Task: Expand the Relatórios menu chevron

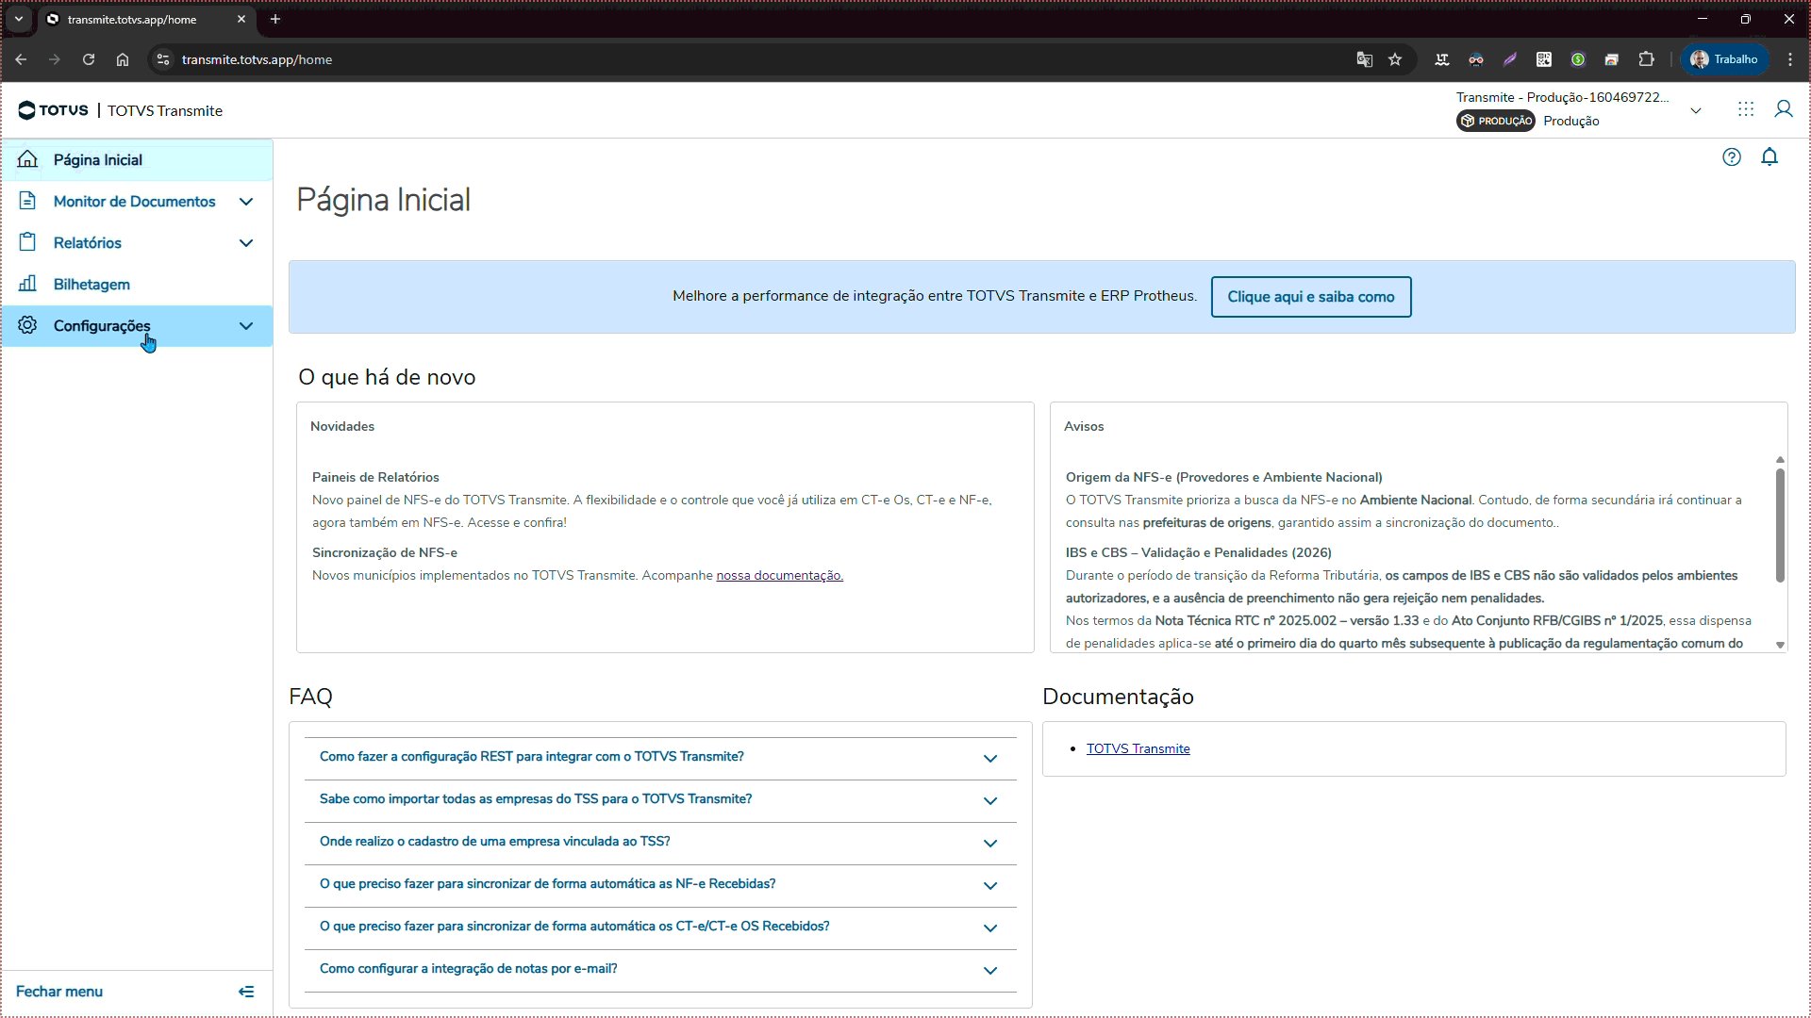Action: (246, 243)
